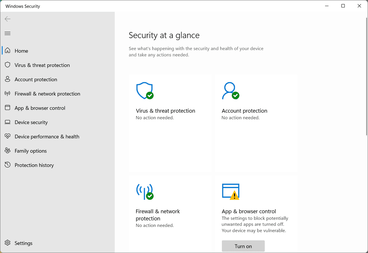The width and height of the screenshot is (368, 253).
Task: Select the Home item in the sidebar
Action: (21, 51)
